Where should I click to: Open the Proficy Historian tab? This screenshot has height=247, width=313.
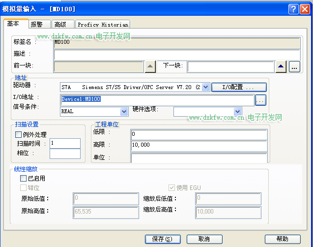tap(103, 24)
